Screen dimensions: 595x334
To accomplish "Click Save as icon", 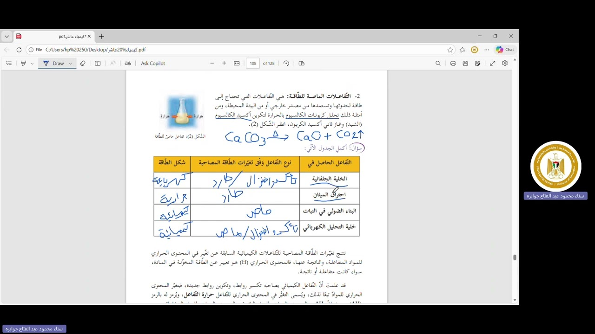I will point(477,64).
